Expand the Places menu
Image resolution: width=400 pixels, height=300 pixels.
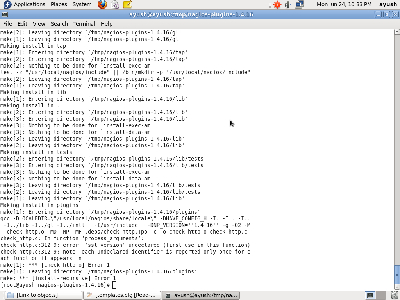click(x=59, y=4)
